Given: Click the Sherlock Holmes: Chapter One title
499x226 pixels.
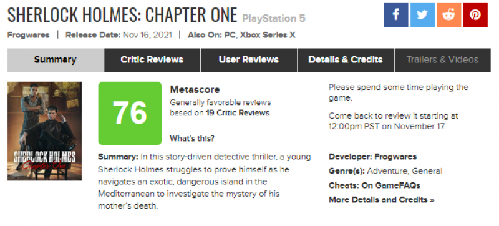Looking at the screenshot, I should [122, 14].
